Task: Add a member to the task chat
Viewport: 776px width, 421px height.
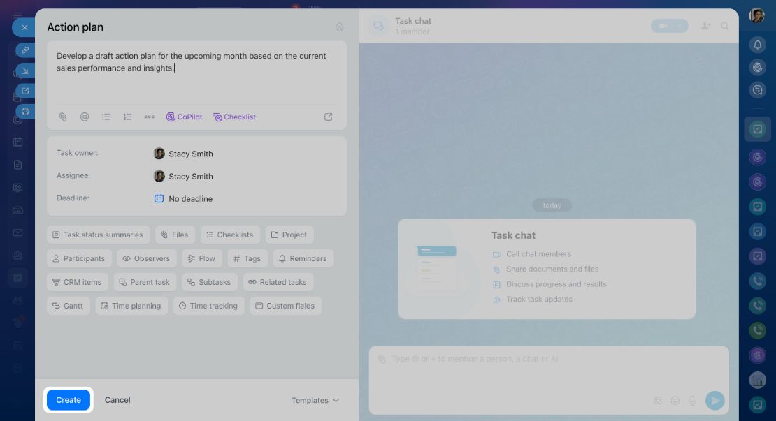Action: tap(705, 27)
